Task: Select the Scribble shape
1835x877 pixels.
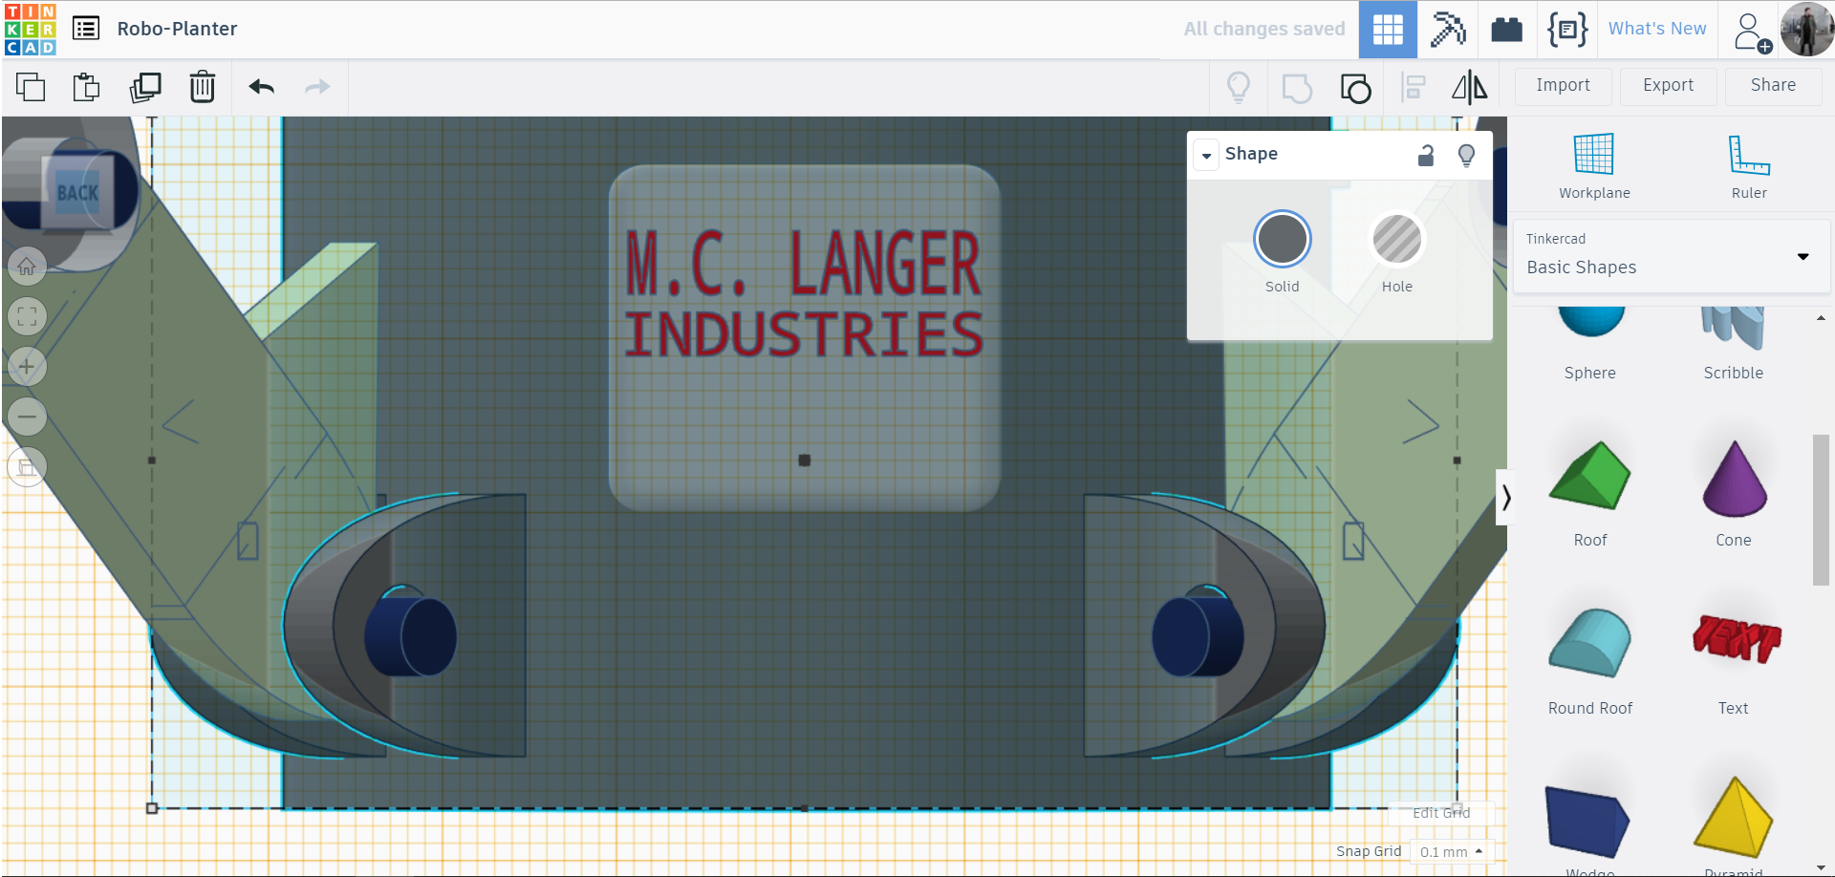Action: coord(1733,344)
